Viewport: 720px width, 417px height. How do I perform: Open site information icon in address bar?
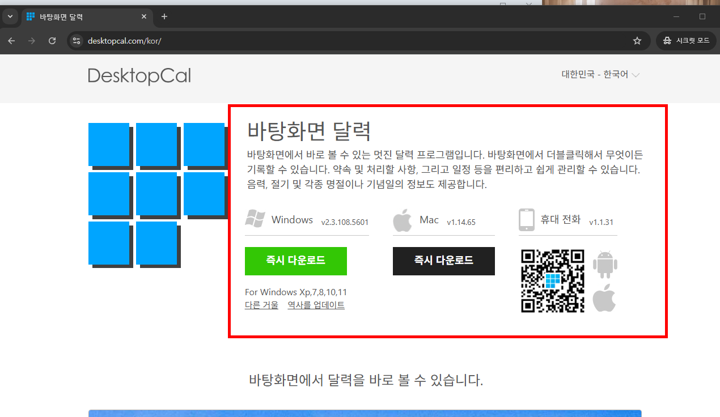coord(77,41)
